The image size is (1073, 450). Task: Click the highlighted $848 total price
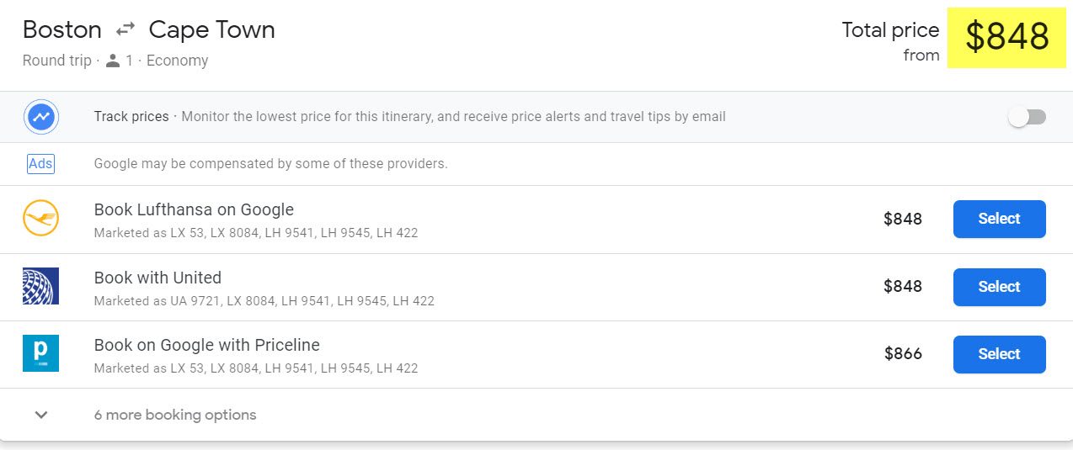tap(1006, 37)
